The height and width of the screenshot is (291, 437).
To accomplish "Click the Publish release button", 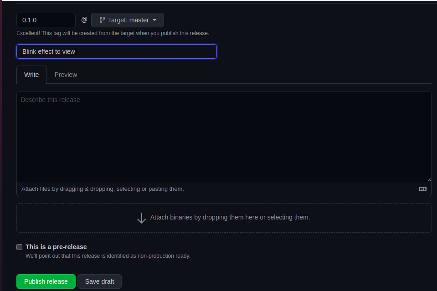I will (x=46, y=281).
